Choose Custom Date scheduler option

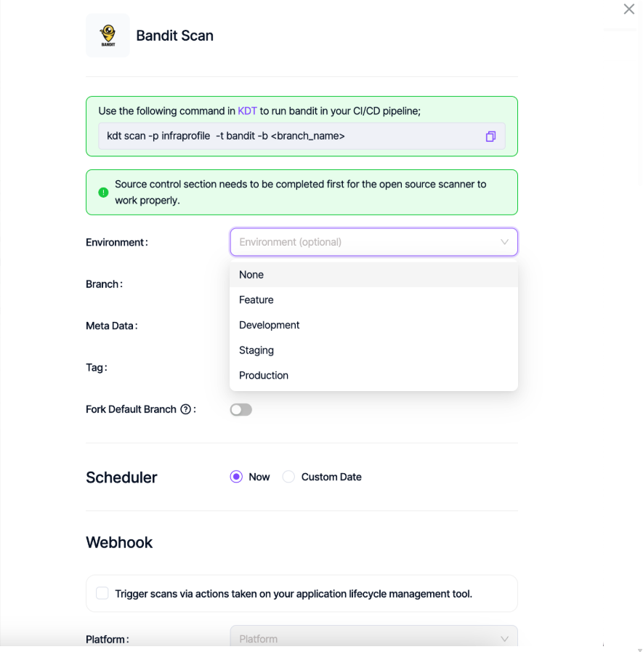(x=288, y=477)
